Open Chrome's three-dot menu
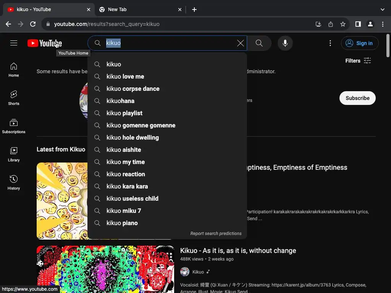The width and height of the screenshot is (391, 293). click(383, 24)
